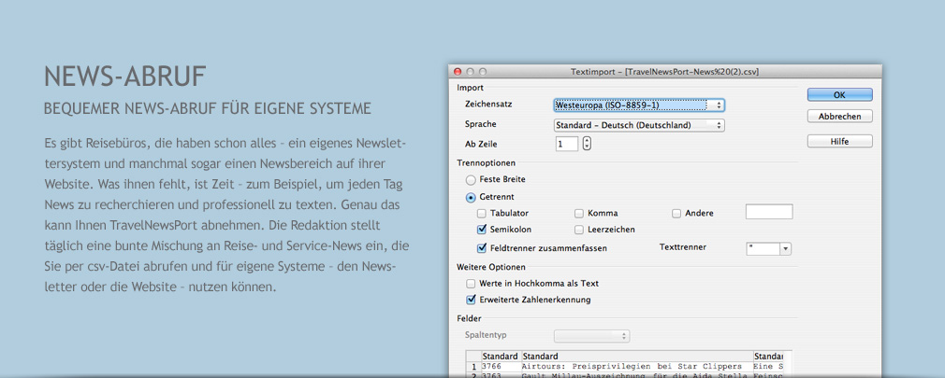Enable the Leerzeichen checkbox

coord(579,230)
